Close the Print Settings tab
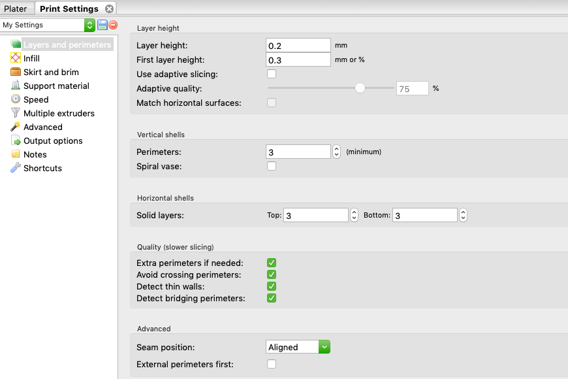This screenshot has height=379, width=568. (109, 8)
